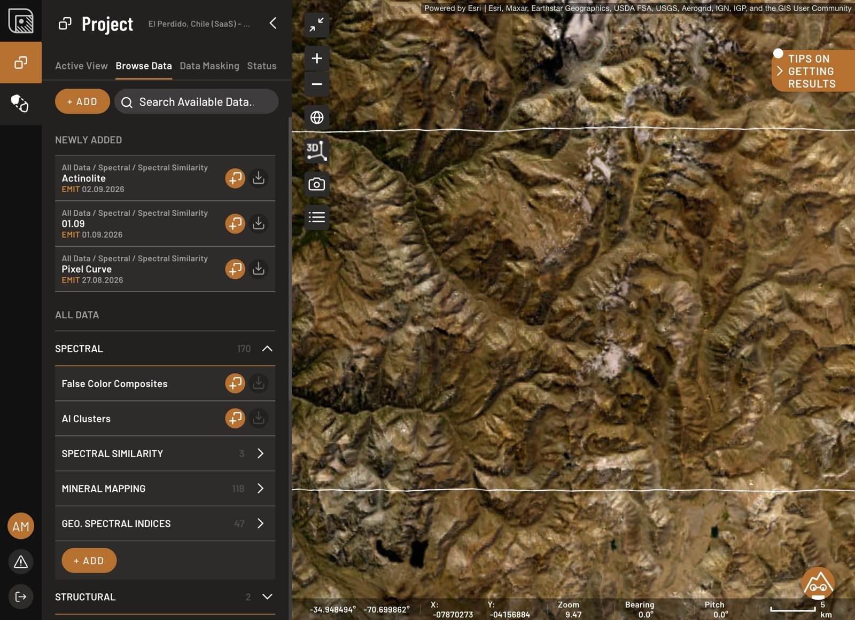Collapse the SPECTRAL section
This screenshot has width=855, height=620.
pos(267,349)
